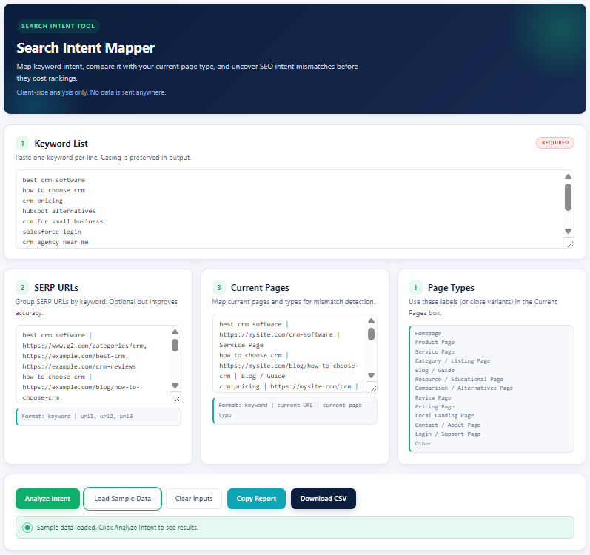This screenshot has width=590, height=555.
Task: Click 'Comparison / Alternatives Page' label
Action: [x=464, y=388]
